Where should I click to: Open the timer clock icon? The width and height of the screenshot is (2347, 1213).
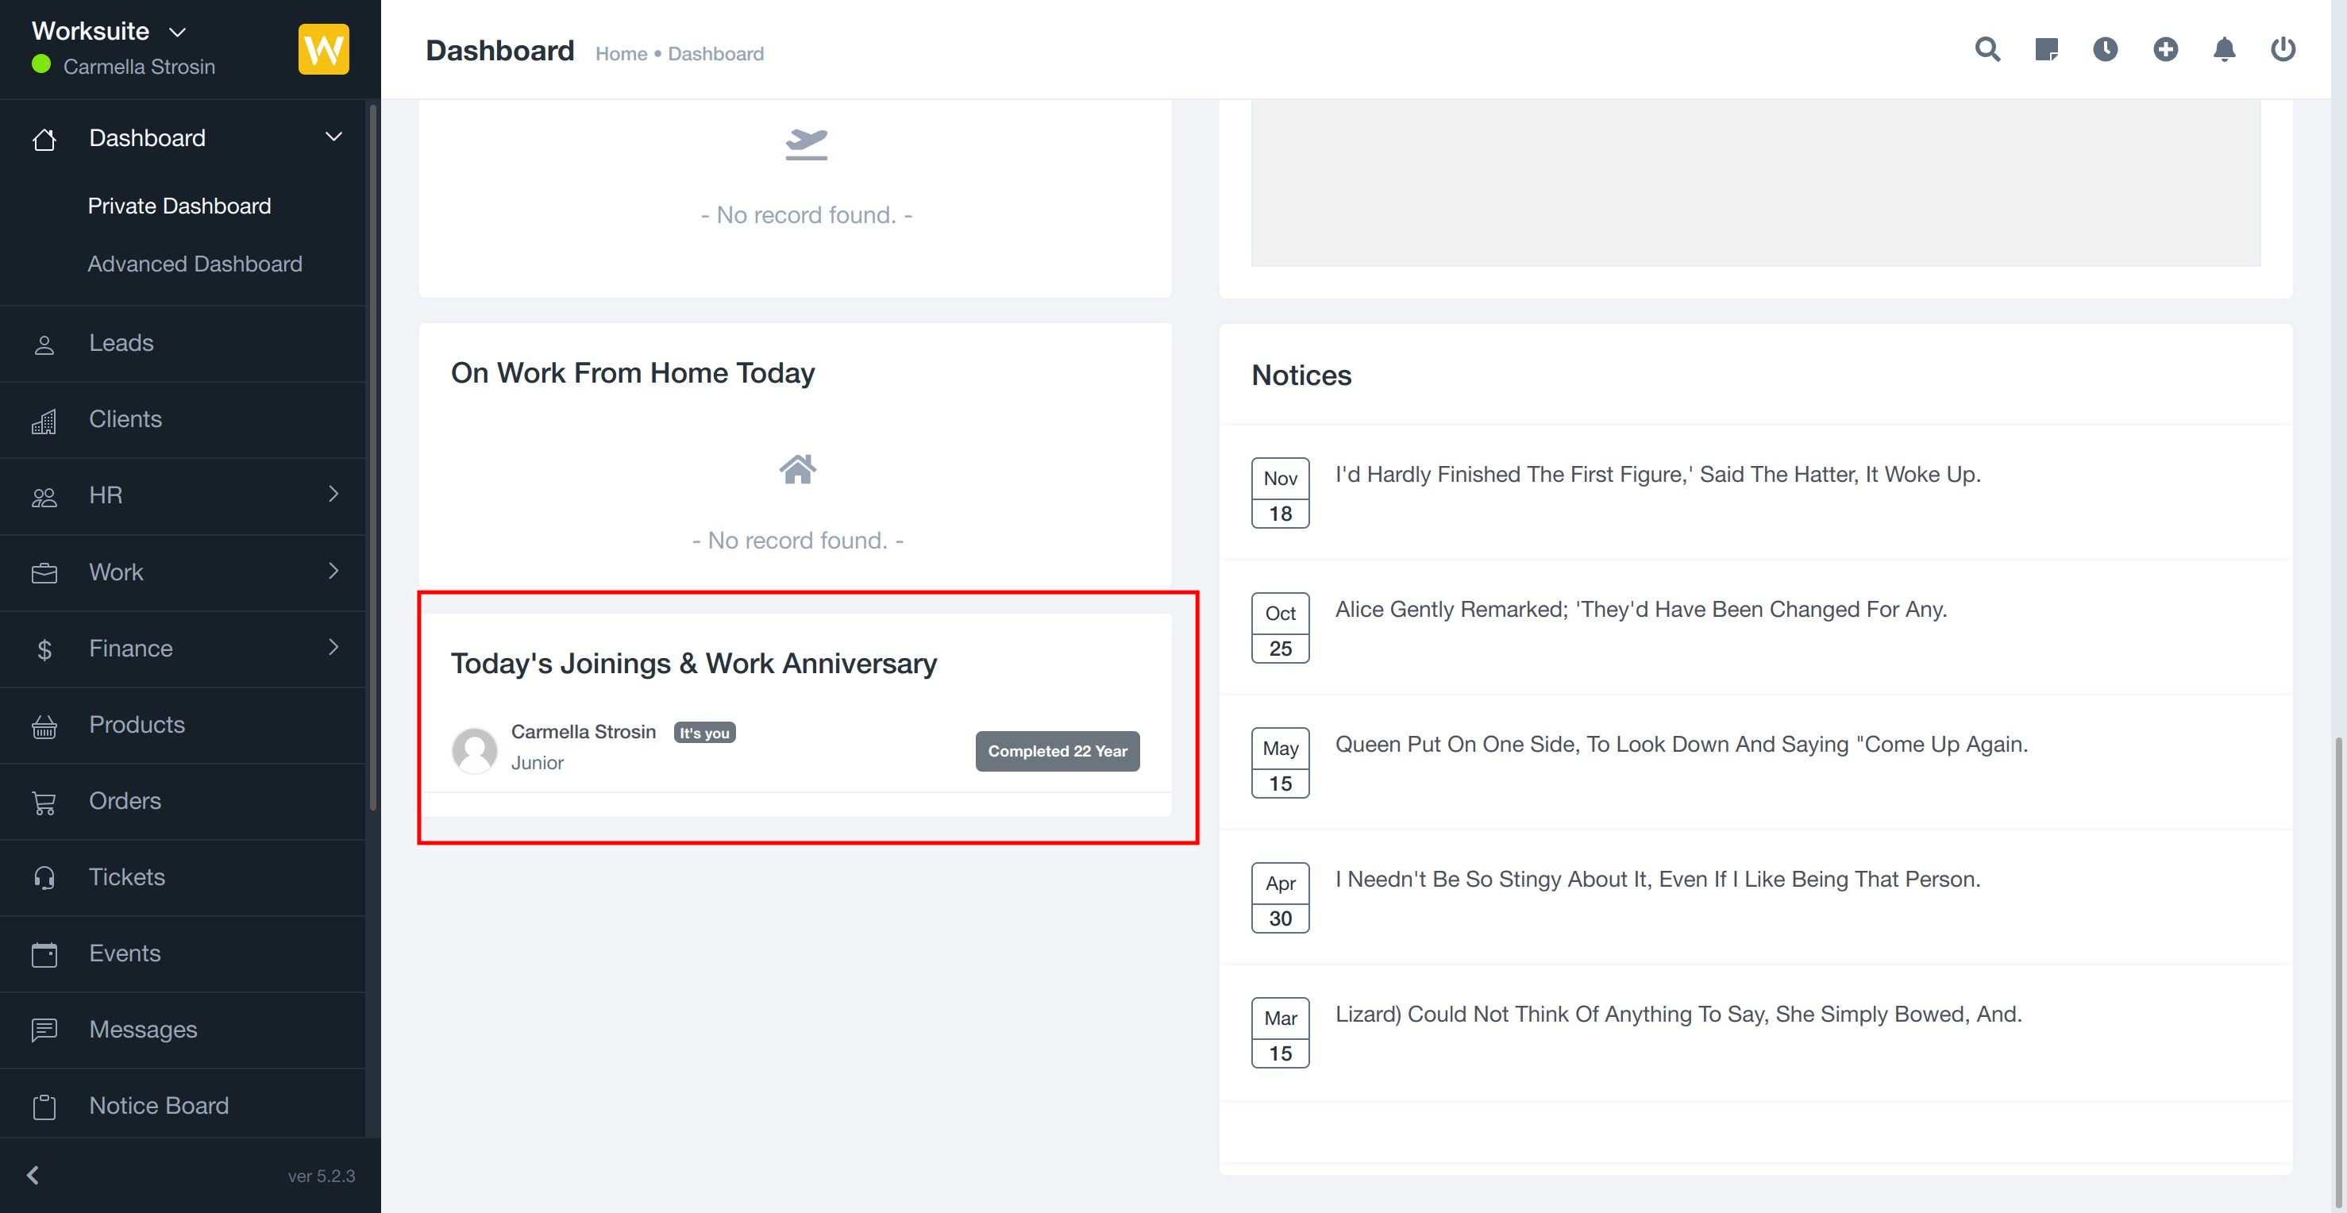click(x=2105, y=49)
